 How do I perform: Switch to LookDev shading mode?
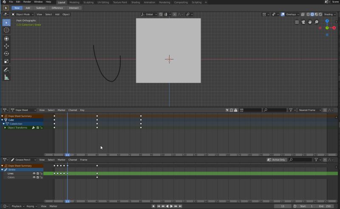tap(316, 14)
